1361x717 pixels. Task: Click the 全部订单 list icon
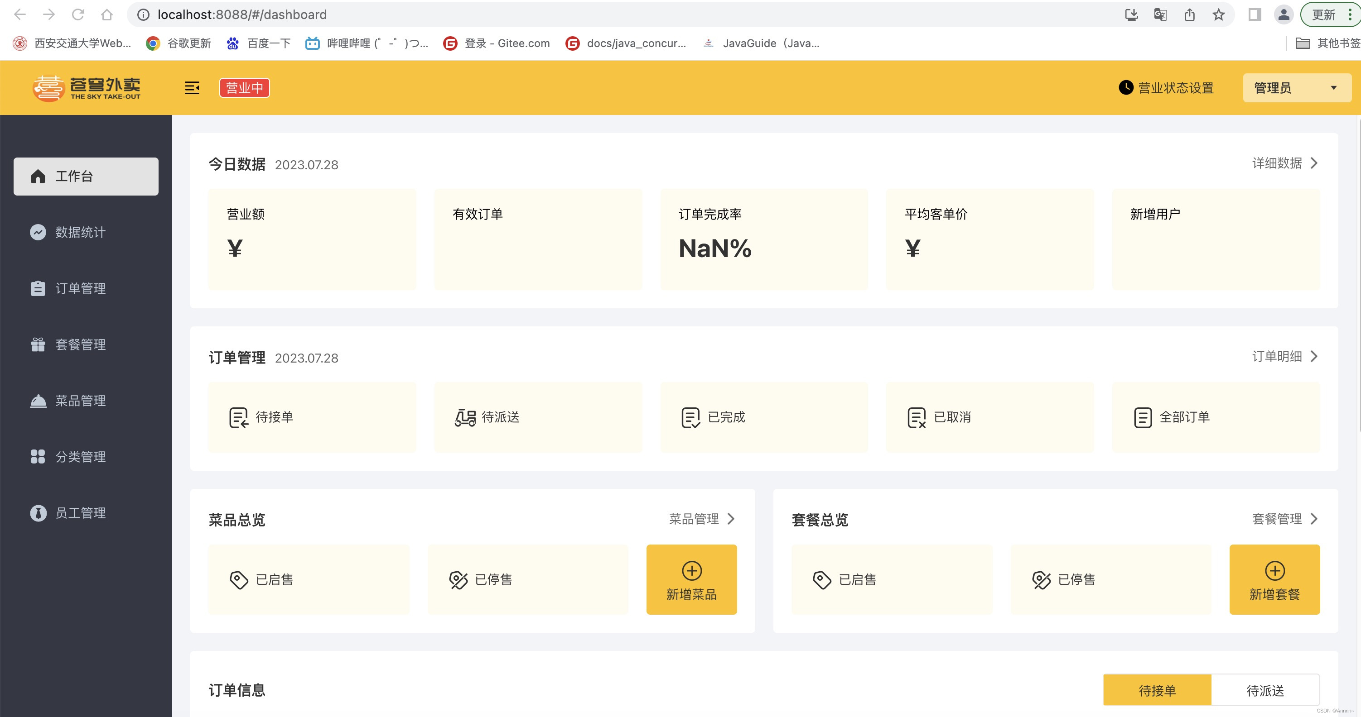(1143, 418)
